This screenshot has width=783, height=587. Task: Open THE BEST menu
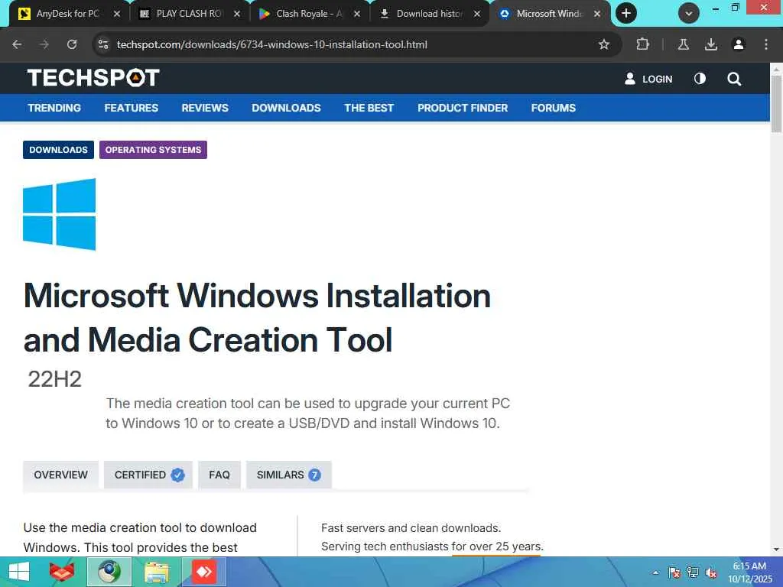click(369, 108)
